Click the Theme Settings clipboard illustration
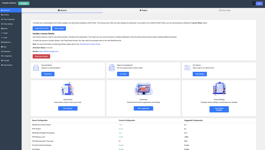Viewport: 265px width, 150px height. [x=219, y=88]
